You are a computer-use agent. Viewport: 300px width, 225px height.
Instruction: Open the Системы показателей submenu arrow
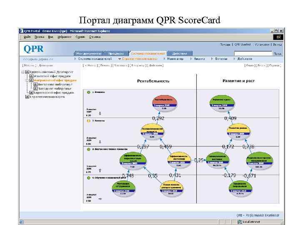pos(75,59)
